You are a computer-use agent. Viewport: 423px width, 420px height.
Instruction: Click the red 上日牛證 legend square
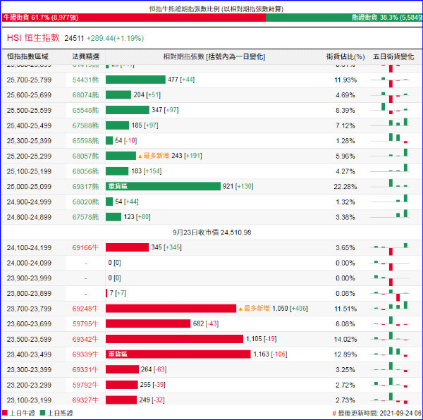coord(5,413)
